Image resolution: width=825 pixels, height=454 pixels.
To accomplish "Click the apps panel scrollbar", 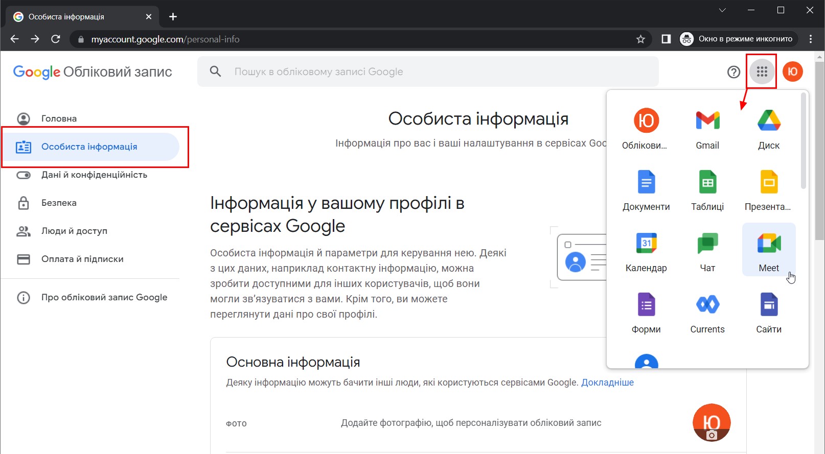I will (x=804, y=140).
